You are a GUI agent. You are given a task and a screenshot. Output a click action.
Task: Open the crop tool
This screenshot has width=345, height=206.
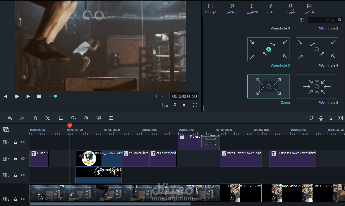point(60,118)
